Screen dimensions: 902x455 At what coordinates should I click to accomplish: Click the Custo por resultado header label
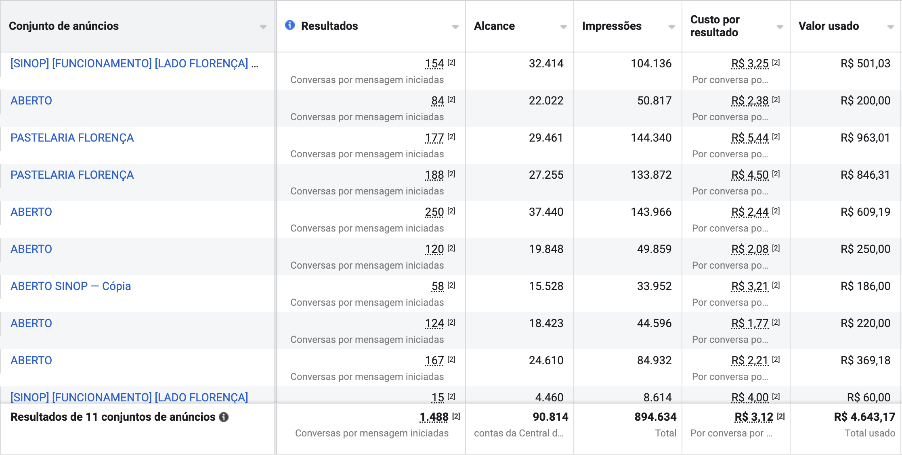tap(715, 26)
